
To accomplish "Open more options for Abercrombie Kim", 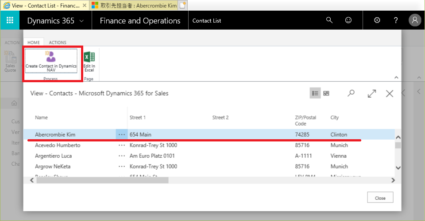I will click(122, 134).
